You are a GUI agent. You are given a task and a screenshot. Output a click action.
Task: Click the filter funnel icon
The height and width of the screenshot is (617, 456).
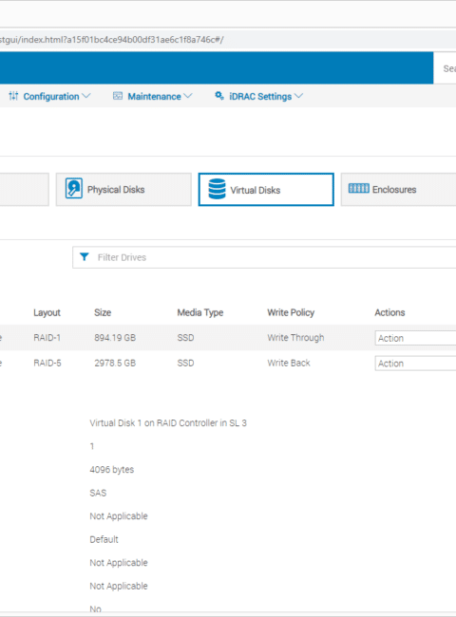pos(84,257)
